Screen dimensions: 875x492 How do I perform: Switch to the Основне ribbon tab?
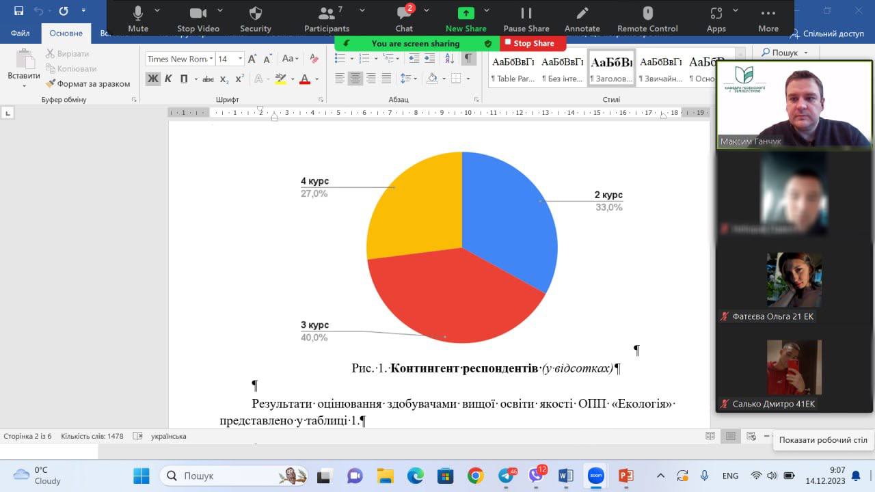[66, 33]
